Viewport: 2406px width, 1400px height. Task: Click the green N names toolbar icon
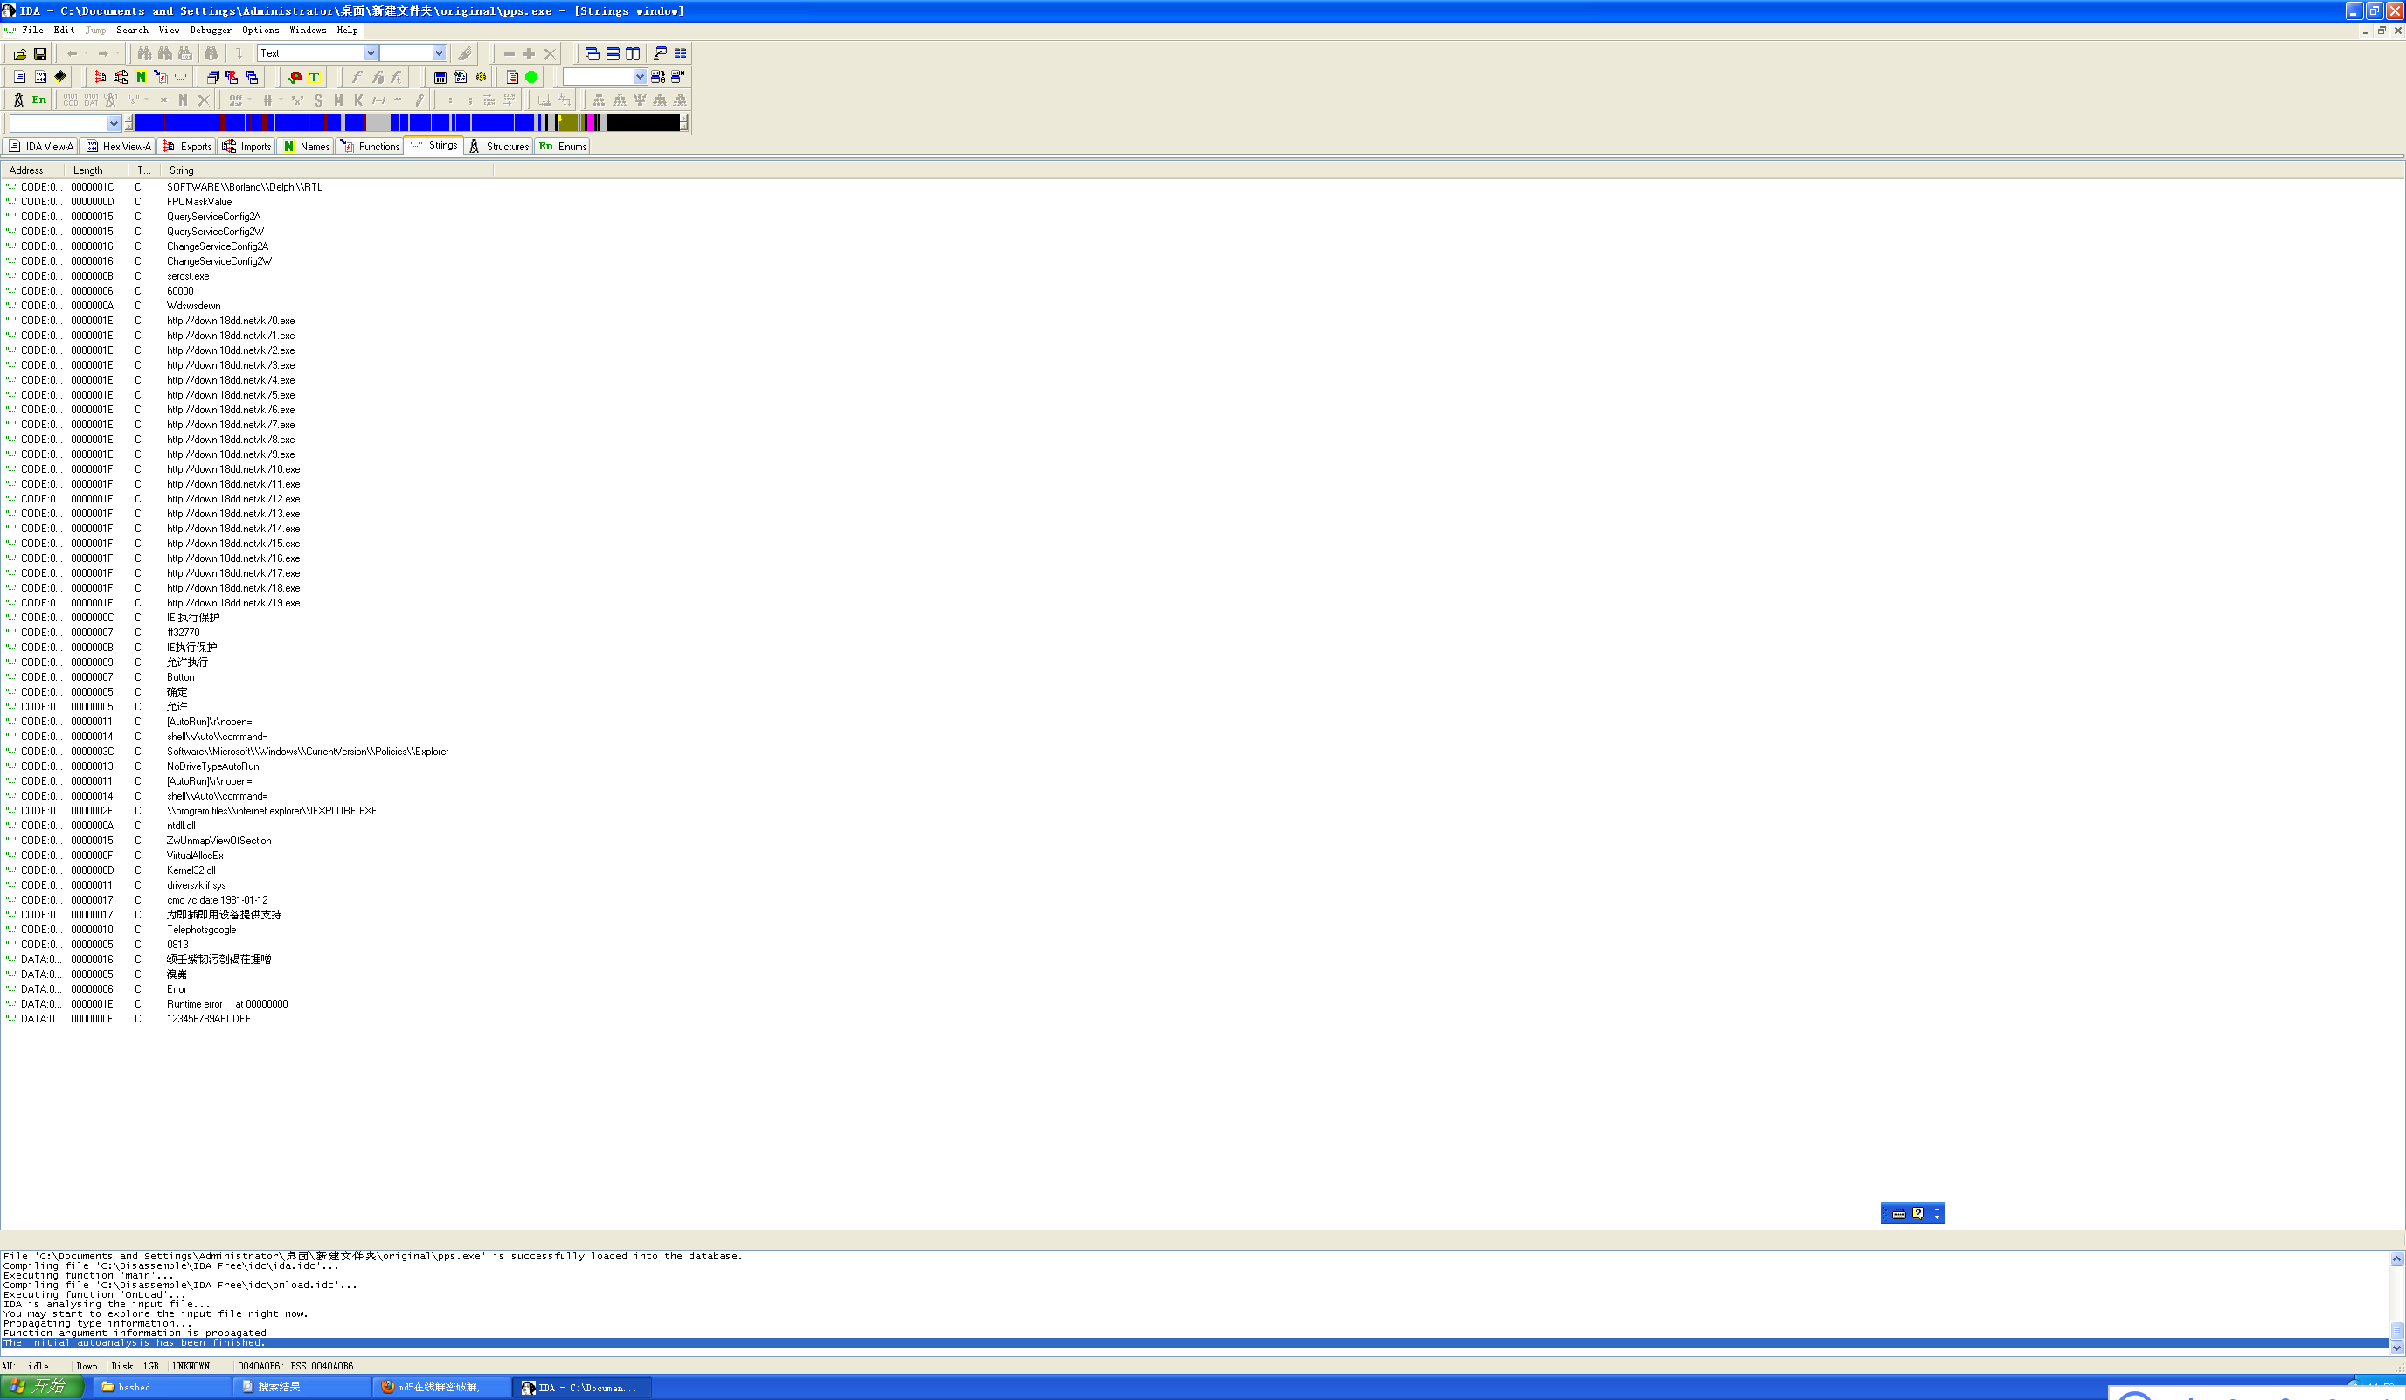pos(142,78)
